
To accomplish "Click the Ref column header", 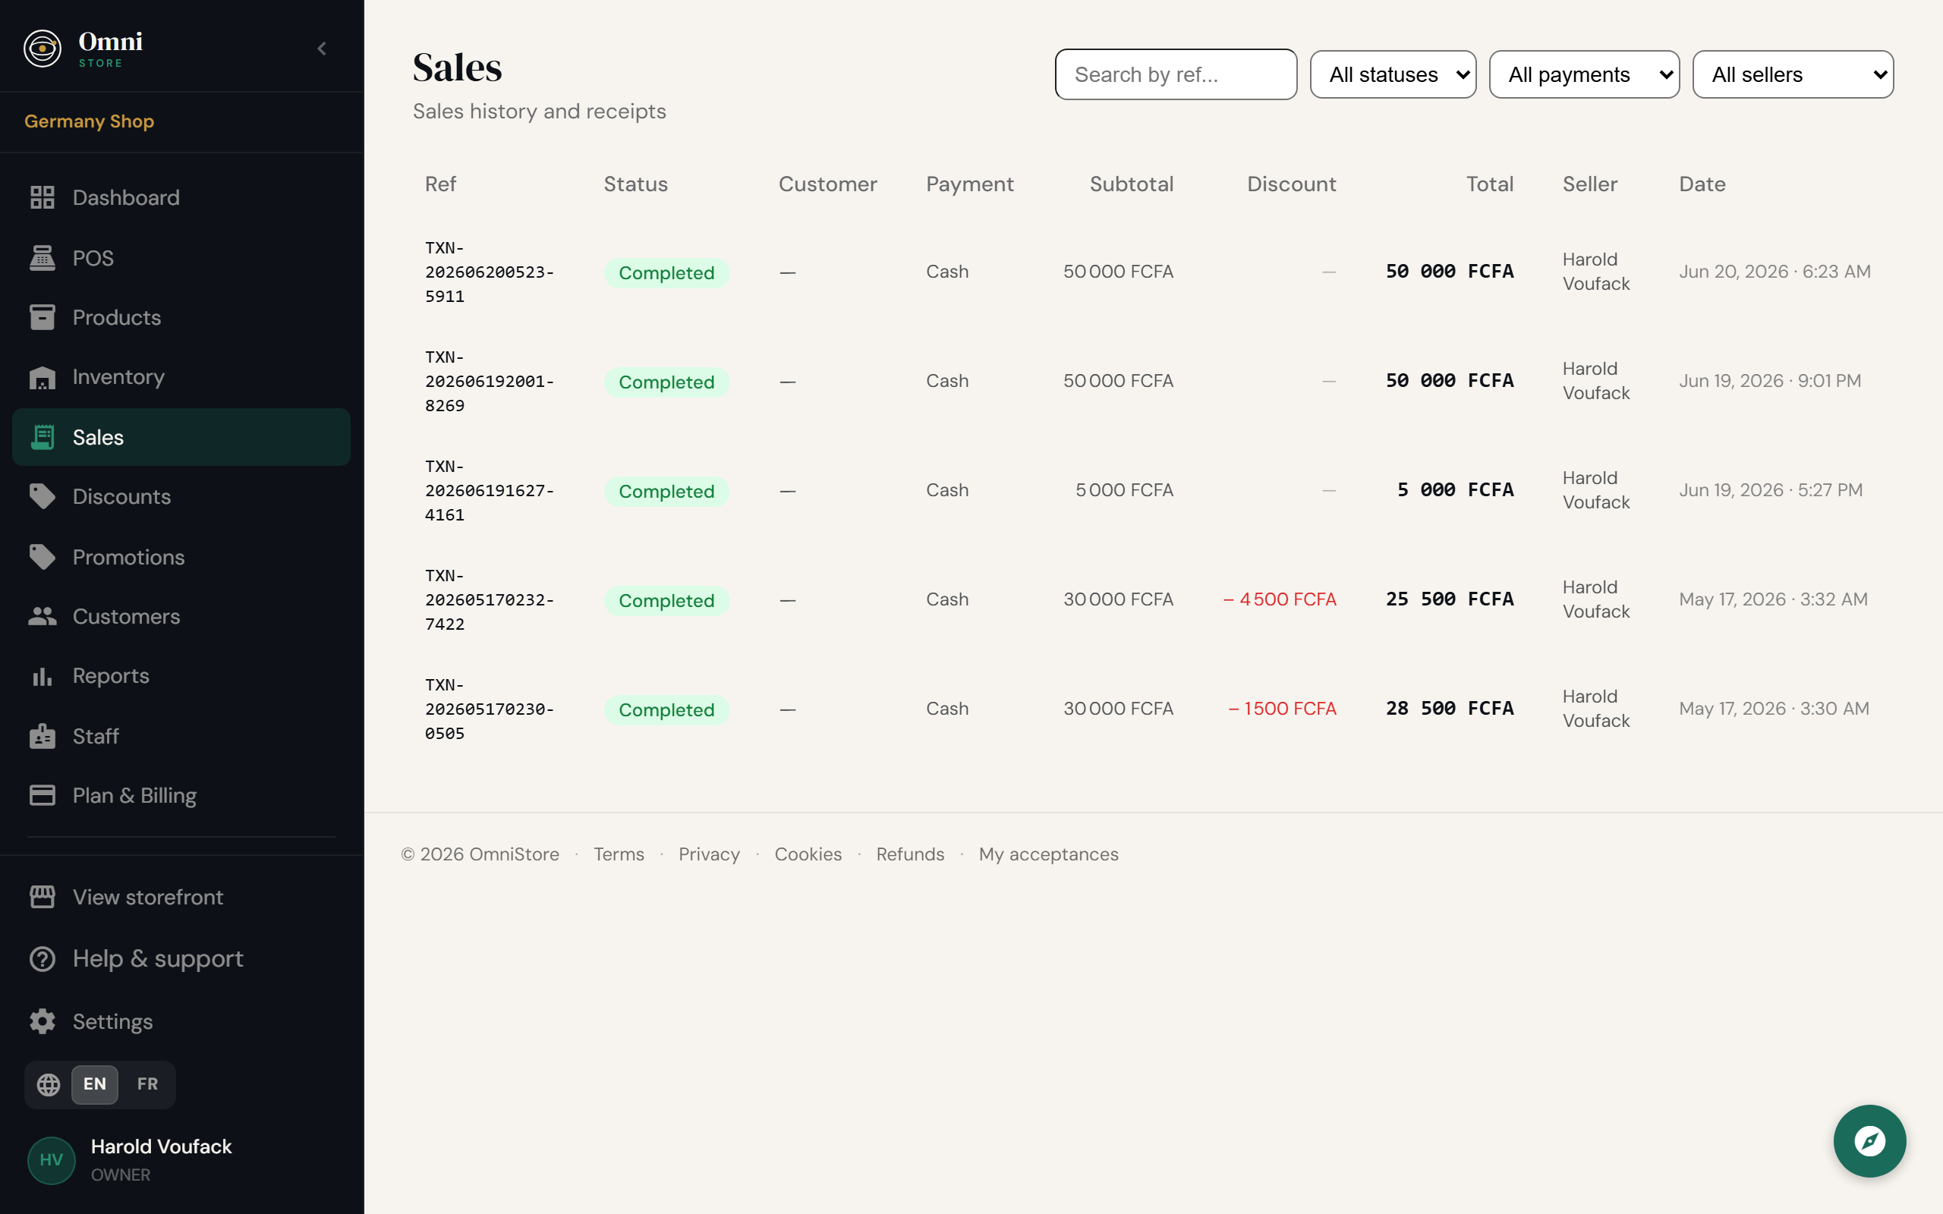I will pyautogui.click(x=440, y=184).
